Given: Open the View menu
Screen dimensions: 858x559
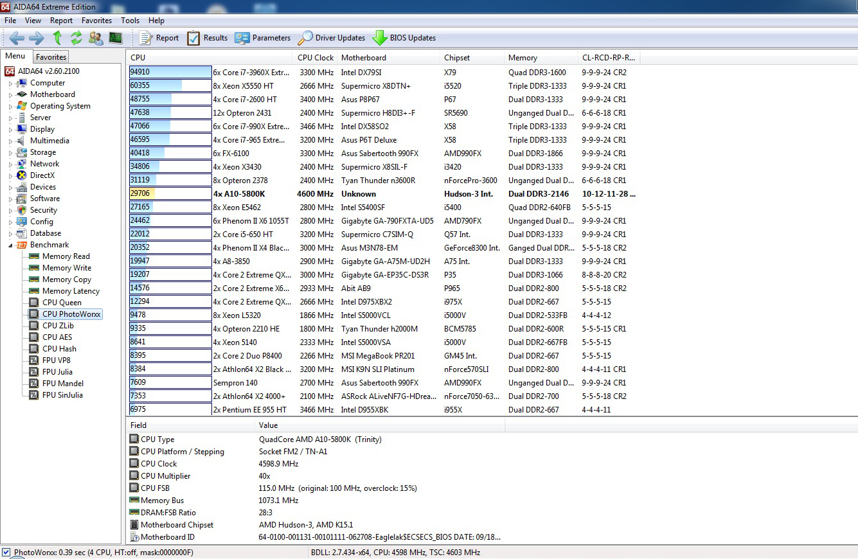Looking at the screenshot, I should point(33,21).
